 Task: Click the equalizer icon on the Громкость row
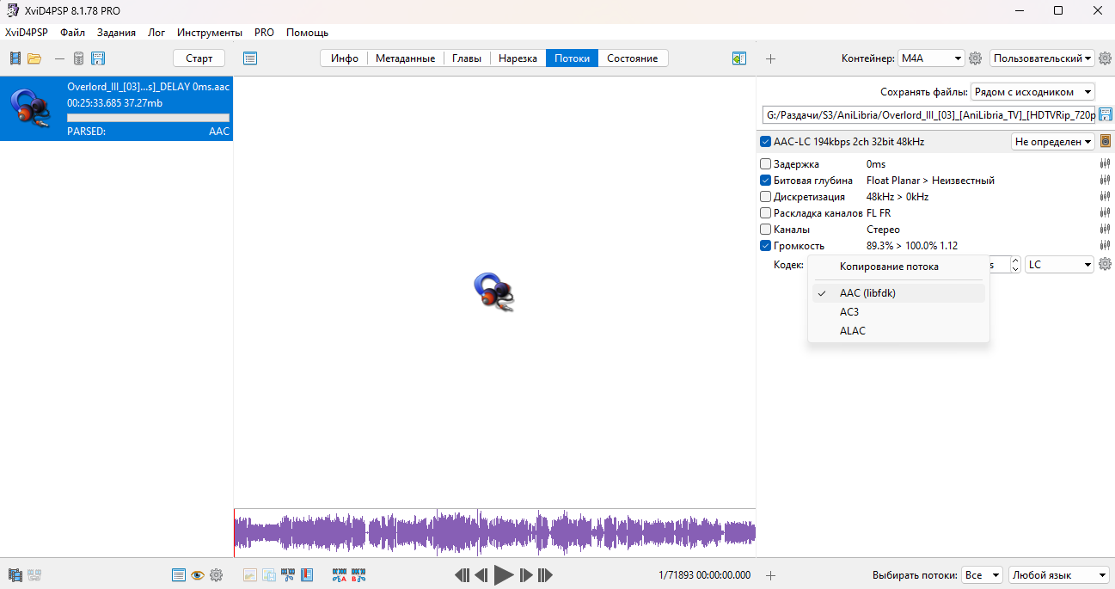1105,246
